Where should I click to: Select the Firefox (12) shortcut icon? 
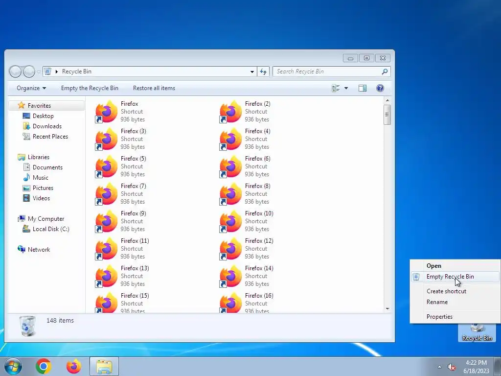(x=231, y=249)
